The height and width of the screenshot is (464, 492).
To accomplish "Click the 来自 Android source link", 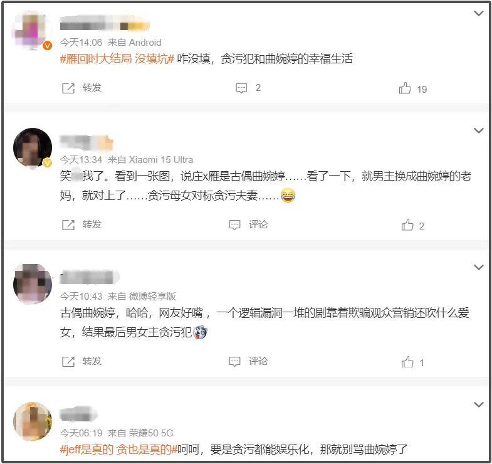I will pyautogui.click(x=134, y=43).
